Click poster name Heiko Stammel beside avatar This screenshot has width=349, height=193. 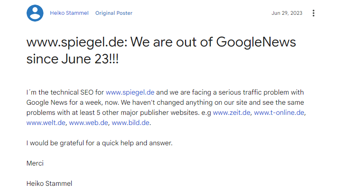pyautogui.click(x=69, y=13)
